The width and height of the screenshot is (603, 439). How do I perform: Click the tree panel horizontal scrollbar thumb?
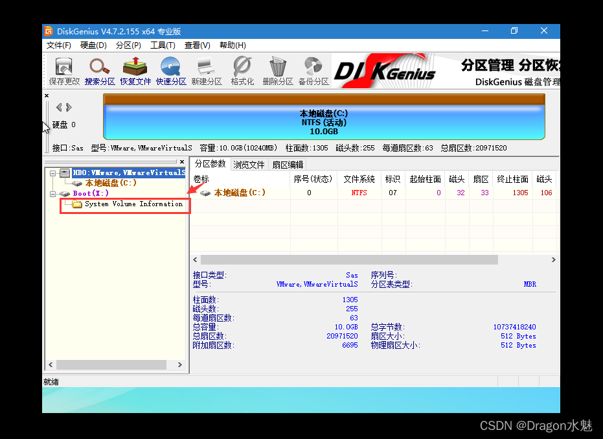tap(111, 364)
